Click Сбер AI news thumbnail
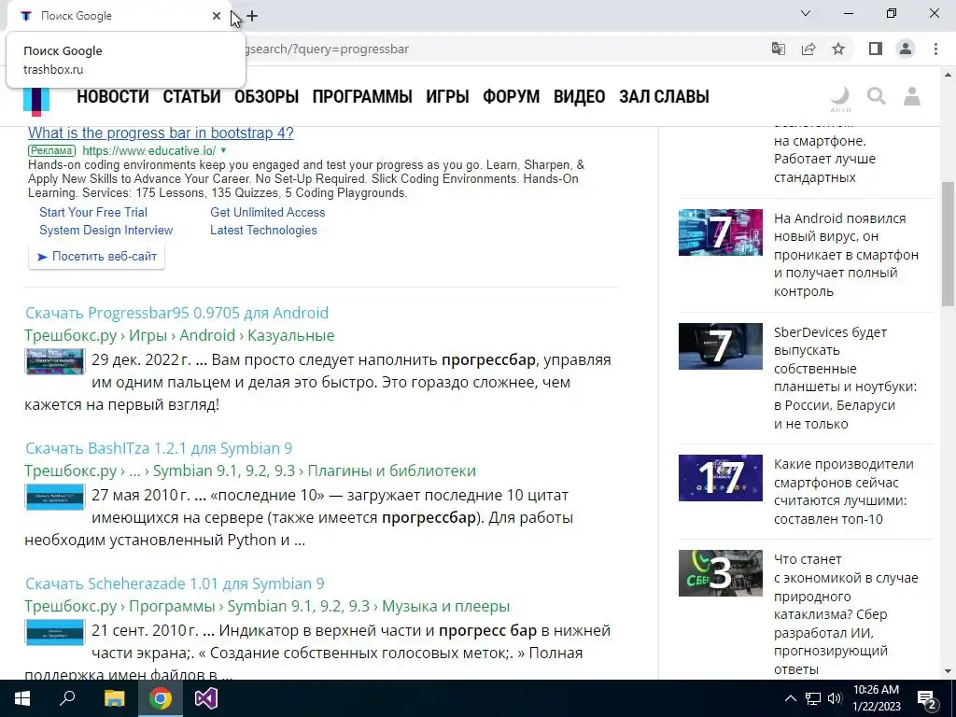Image resolution: width=956 pixels, height=717 pixels. tap(721, 573)
